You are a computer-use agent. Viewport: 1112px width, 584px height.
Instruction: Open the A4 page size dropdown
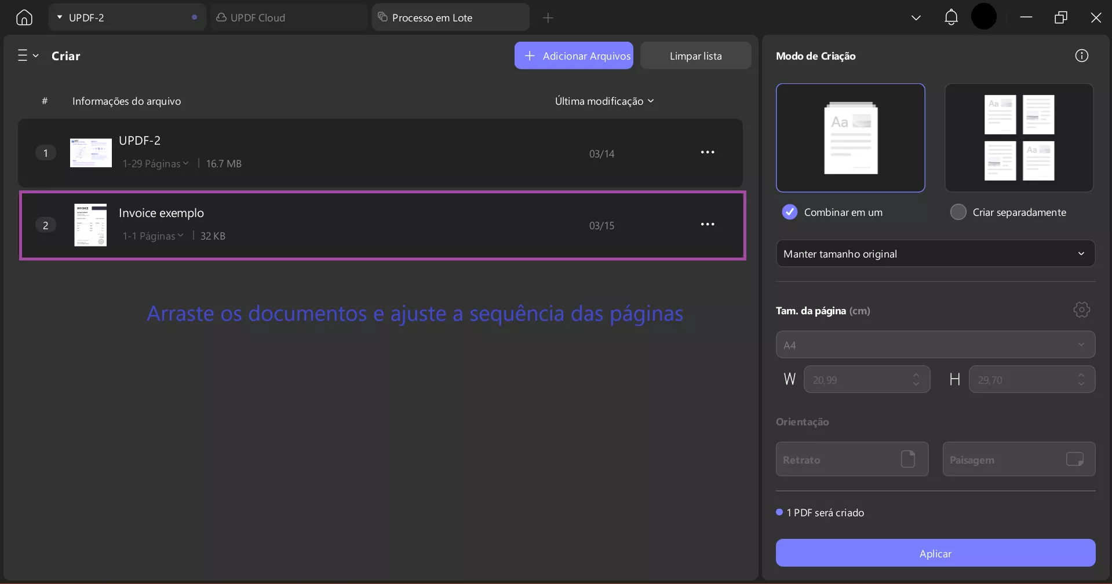935,344
